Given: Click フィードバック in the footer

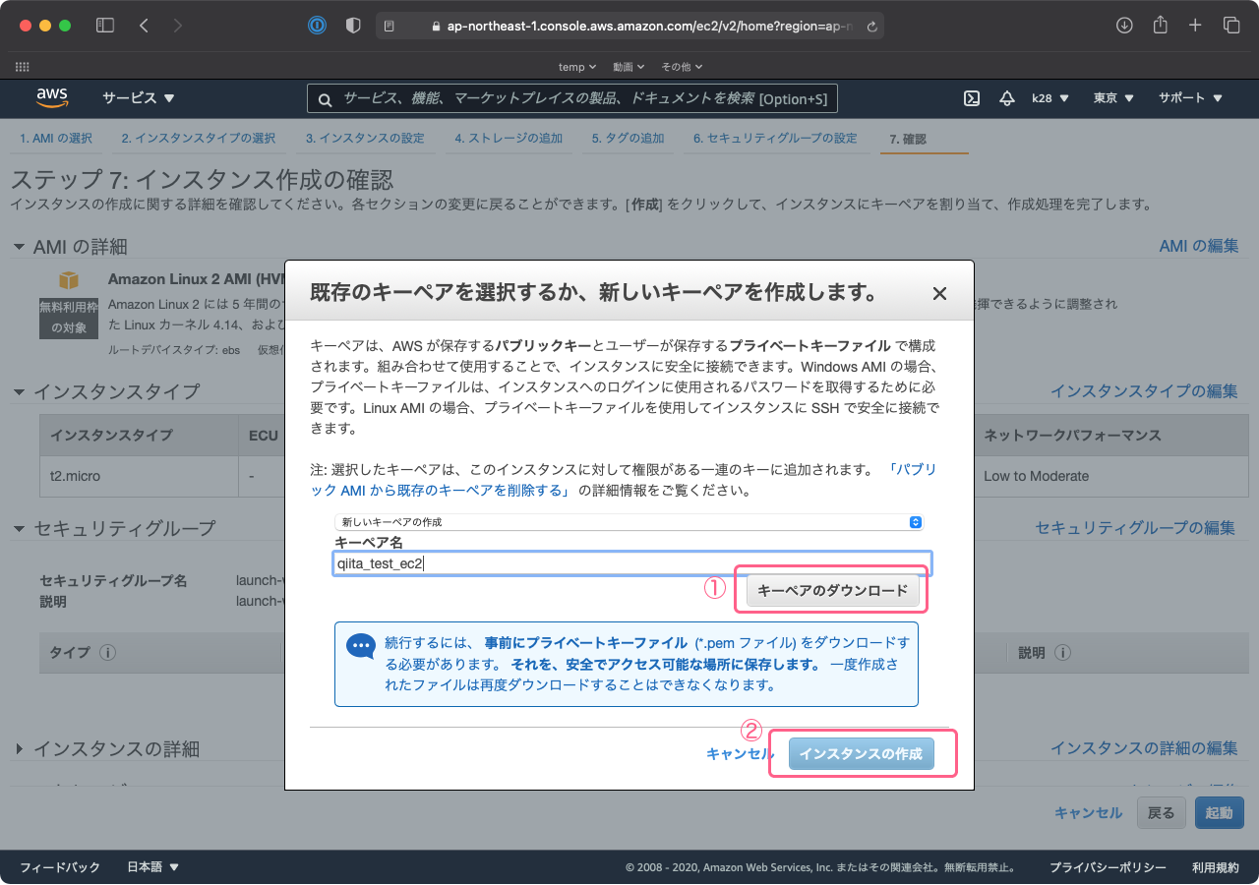Looking at the screenshot, I should tap(60, 867).
